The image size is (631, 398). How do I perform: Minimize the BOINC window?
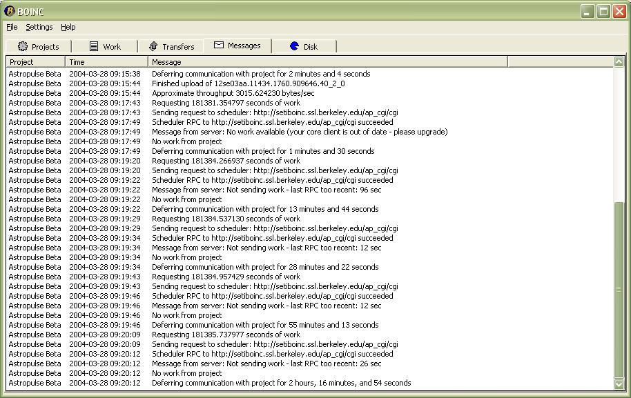[x=588, y=11]
